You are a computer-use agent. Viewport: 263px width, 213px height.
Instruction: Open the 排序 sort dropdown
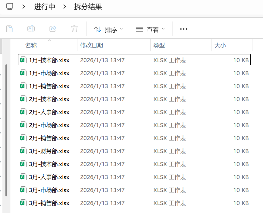point(108,29)
